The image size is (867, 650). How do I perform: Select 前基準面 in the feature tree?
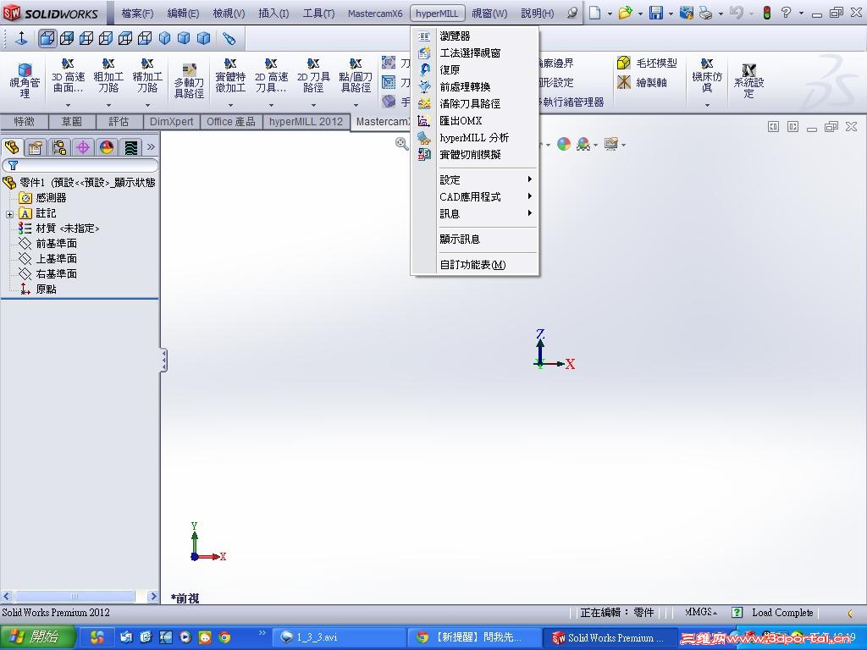(57, 243)
